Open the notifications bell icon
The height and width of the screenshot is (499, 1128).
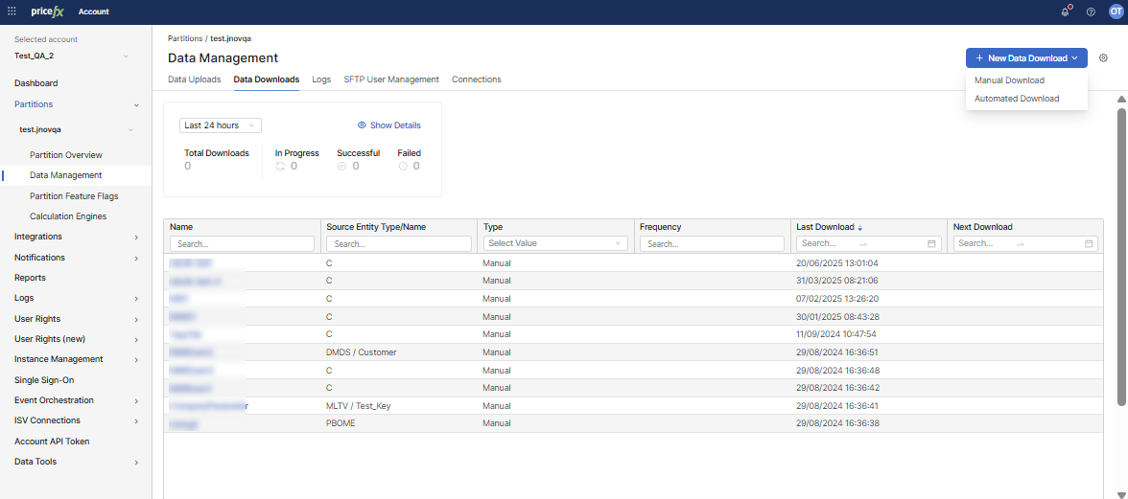pos(1066,11)
